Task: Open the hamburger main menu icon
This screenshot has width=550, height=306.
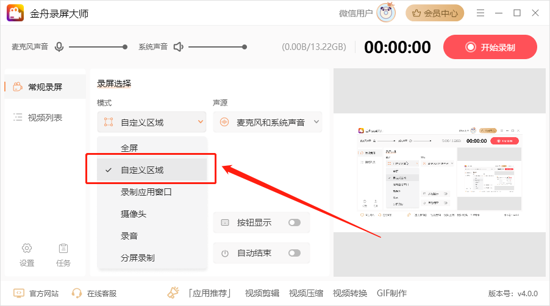Action: tap(480, 13)
